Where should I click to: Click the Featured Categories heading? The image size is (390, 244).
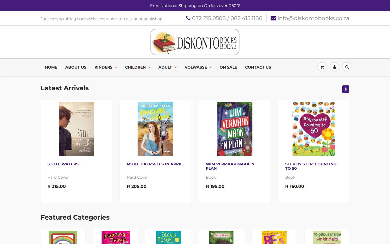tap(75, 217)
